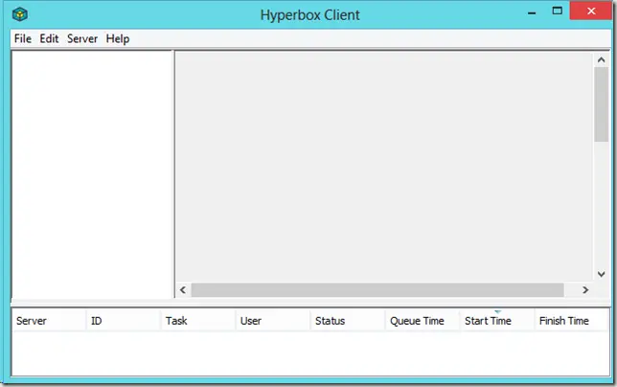Click the Hyperbox cube icon in title bar
617x387 pixels.
(x=20, y=14)
